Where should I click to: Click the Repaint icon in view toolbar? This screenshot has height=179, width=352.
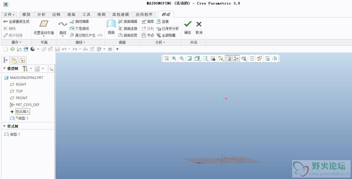(x=189, y=58)
